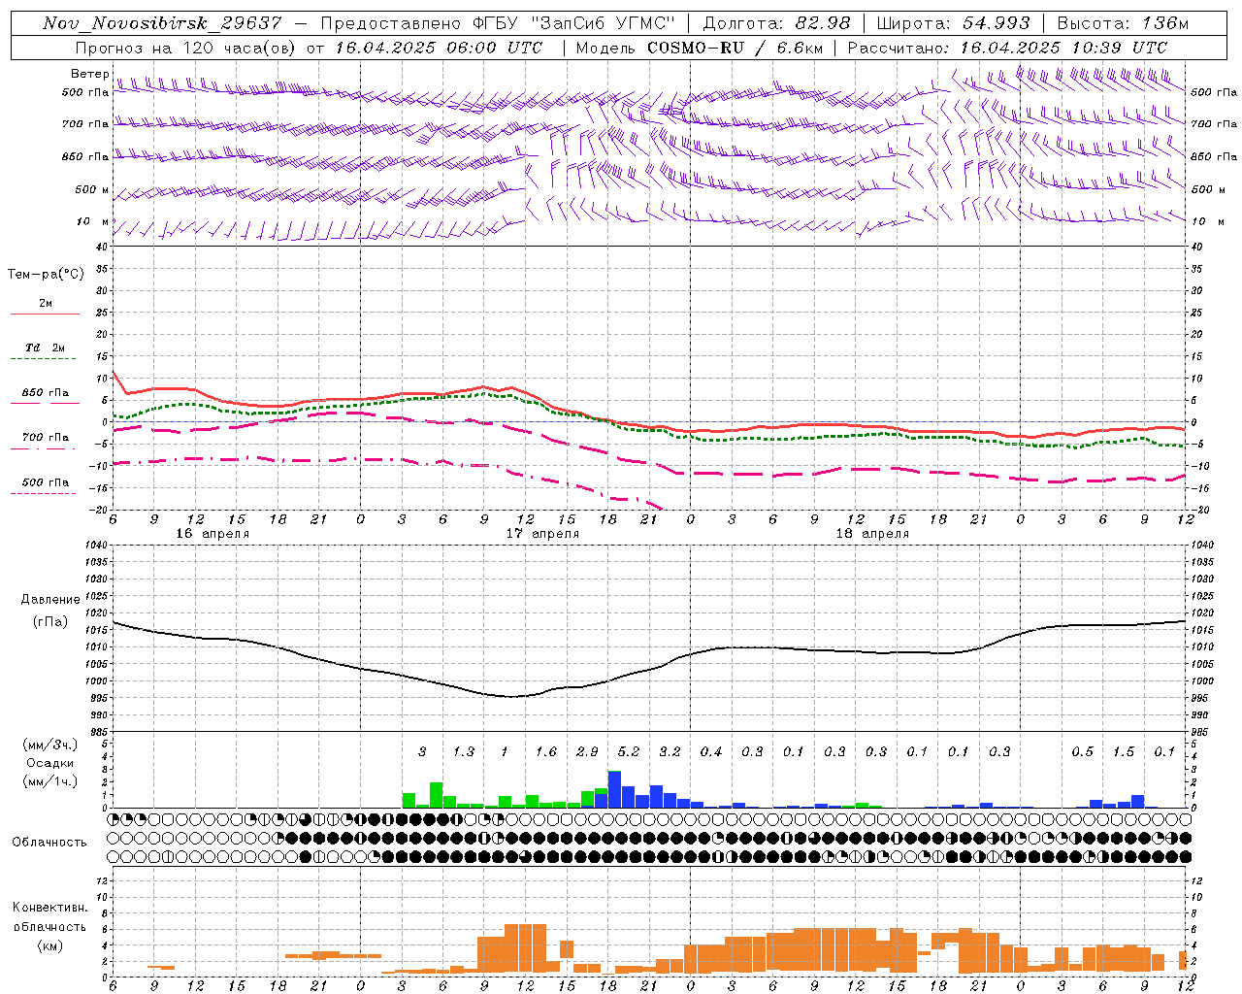Click the 17 апреля date label
The height and width of the screenshot is (994, 1242).
542,534
